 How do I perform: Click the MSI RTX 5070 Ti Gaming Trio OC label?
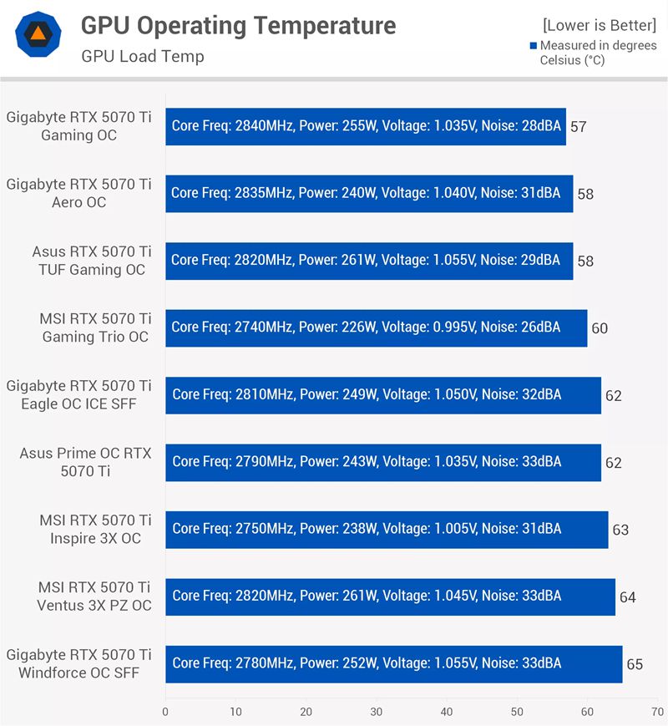95,327
